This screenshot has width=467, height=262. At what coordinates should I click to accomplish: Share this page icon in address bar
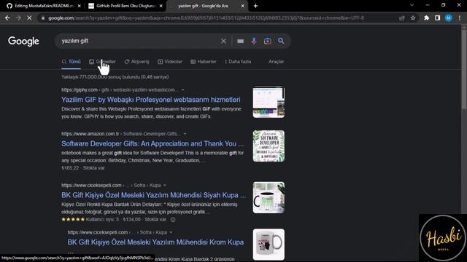click(x=402, y=17)
